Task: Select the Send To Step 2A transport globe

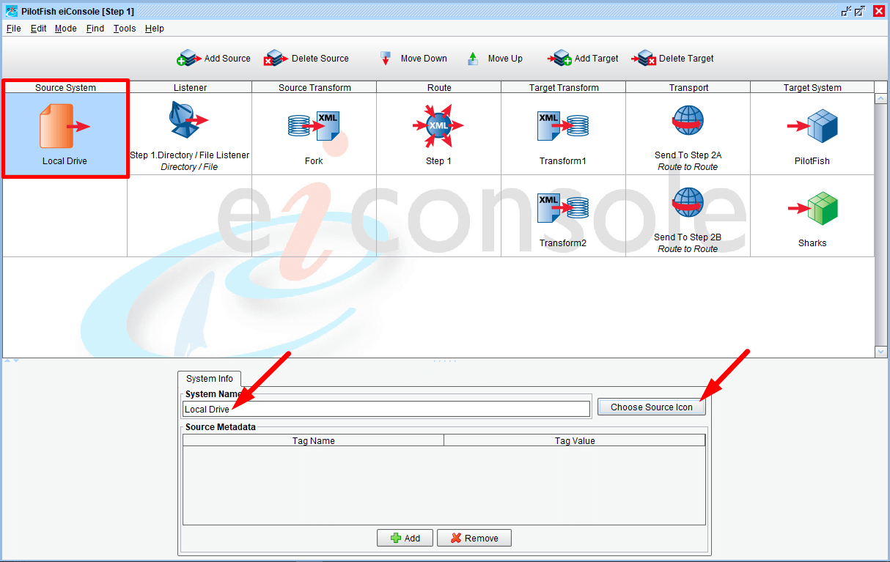Action: (x=688, y=121)
